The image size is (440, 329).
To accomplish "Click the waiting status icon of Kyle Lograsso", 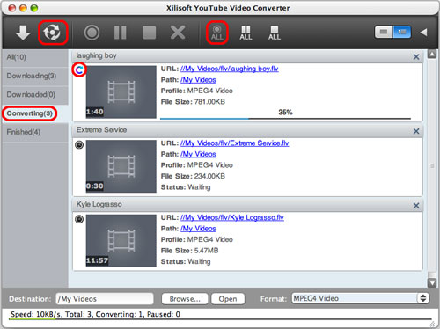I will coord(79,219).
